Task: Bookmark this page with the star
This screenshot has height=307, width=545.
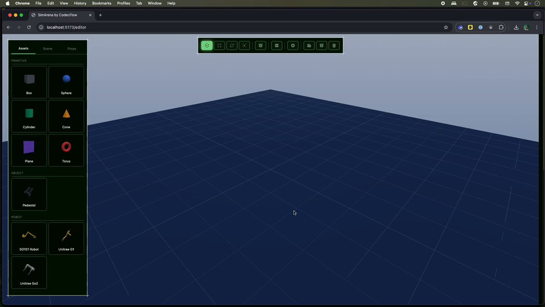Action: 446,27
